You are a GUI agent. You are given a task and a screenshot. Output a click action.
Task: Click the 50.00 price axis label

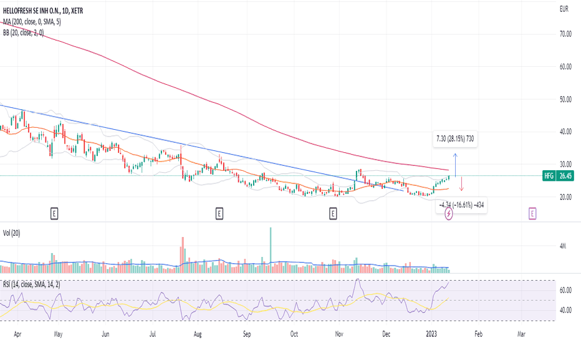coord(565,99)
